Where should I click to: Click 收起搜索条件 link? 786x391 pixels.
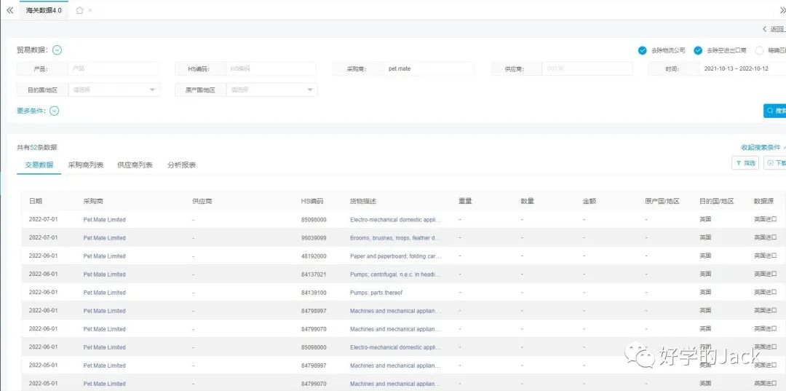pyautogui.click(x=762, y=147)
